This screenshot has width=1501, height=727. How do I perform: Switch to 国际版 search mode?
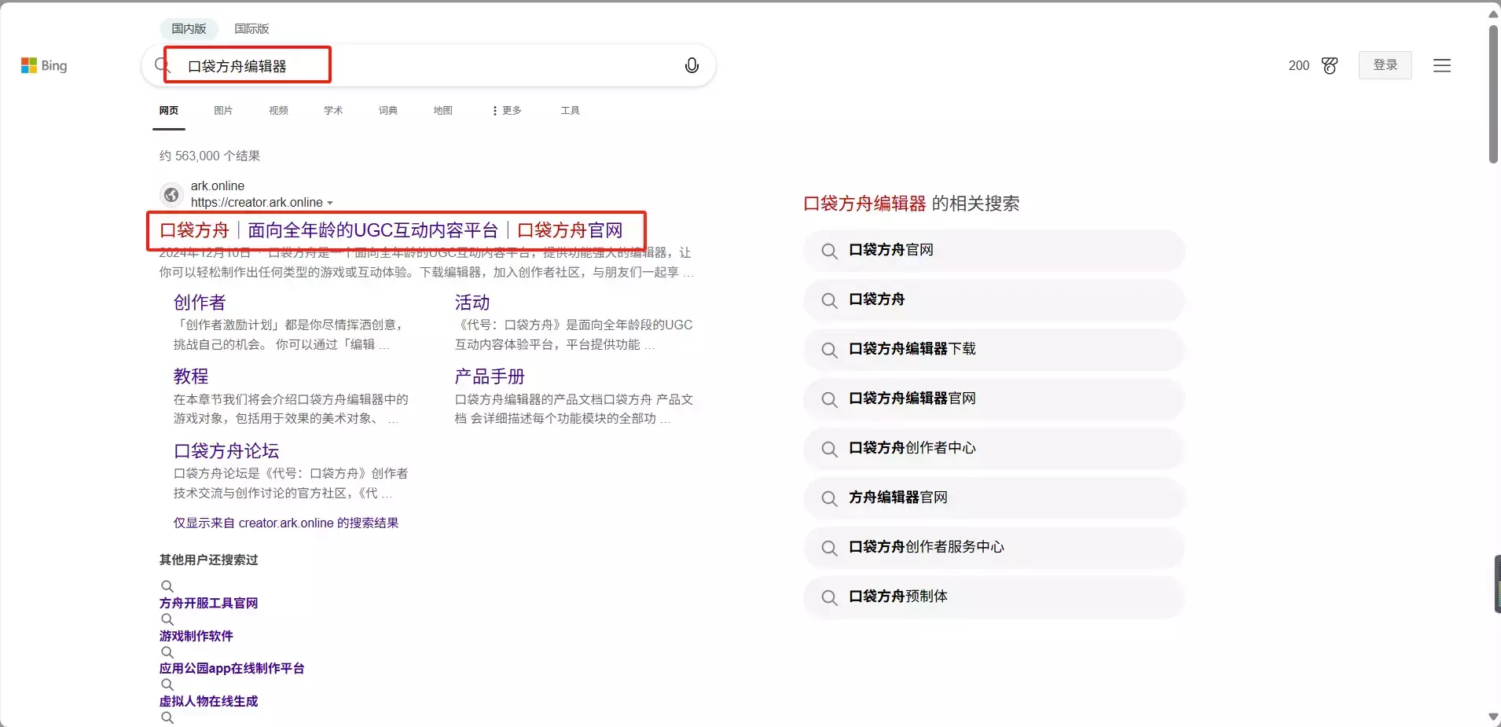(251, 29)
